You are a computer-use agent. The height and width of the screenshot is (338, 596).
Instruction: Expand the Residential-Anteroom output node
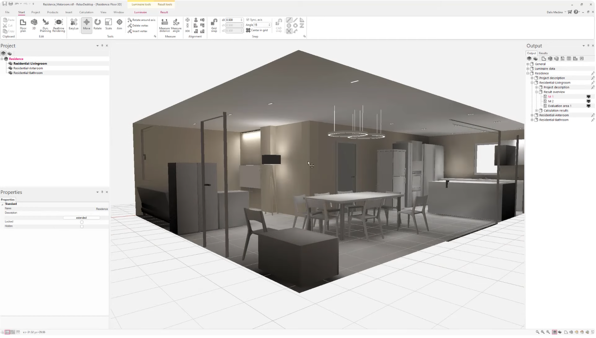532,115
